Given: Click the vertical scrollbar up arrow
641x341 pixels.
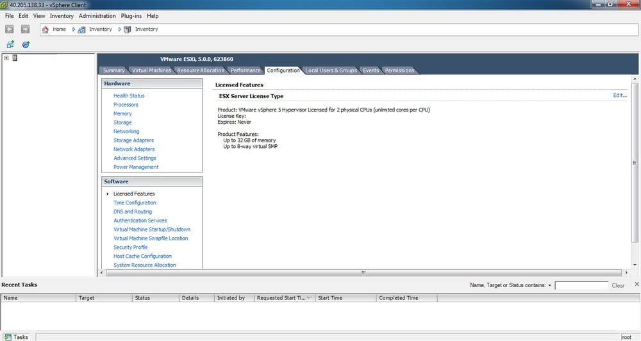Looking at the screenshot, I should point(635,78).
